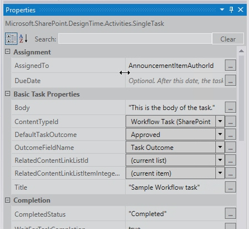The image size is (249, 229).
Task: Collapse the Basic Task Properties category
Action: coord(7,94)
